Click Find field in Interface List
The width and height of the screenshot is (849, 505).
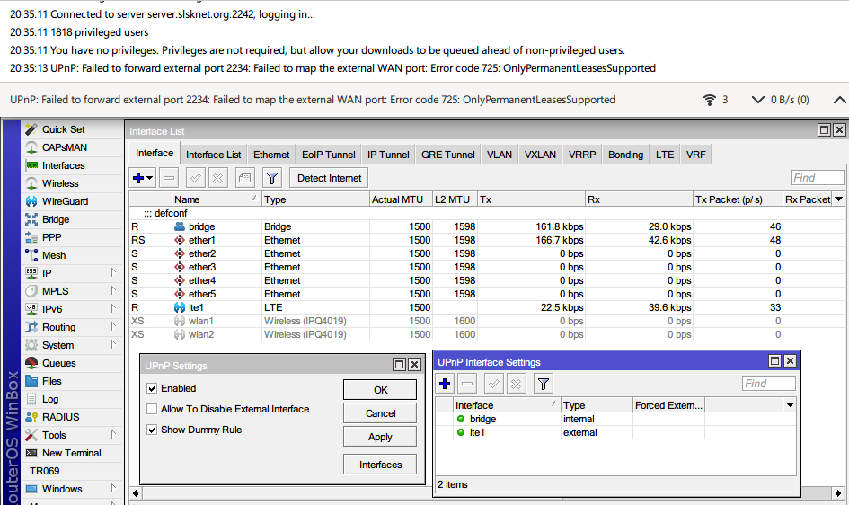[817, 178]
